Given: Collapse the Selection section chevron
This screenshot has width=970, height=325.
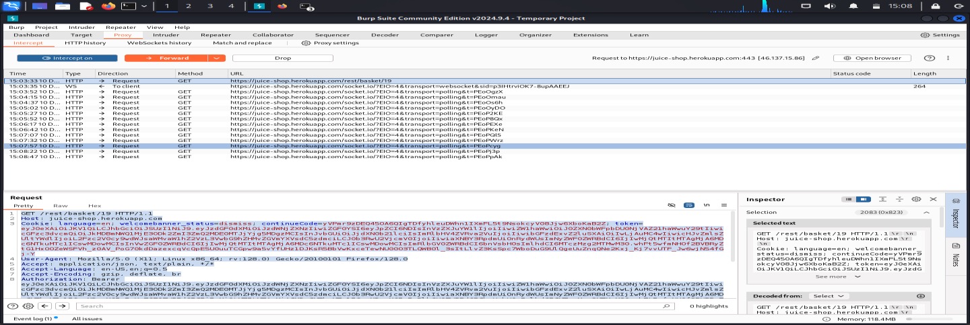Looking at the screenshot, I should pyautogui.click(x=926, y=213).
